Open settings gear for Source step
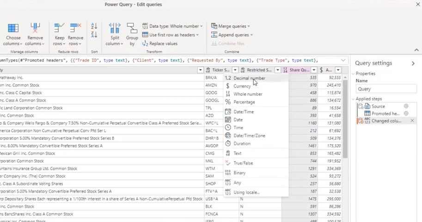The height and width of the screenshot is (222, 422). [406, 106]
